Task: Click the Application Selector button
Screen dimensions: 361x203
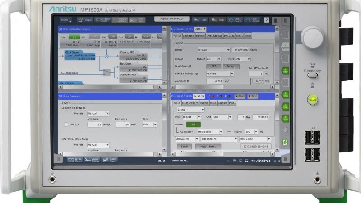Action: (172, 19)
